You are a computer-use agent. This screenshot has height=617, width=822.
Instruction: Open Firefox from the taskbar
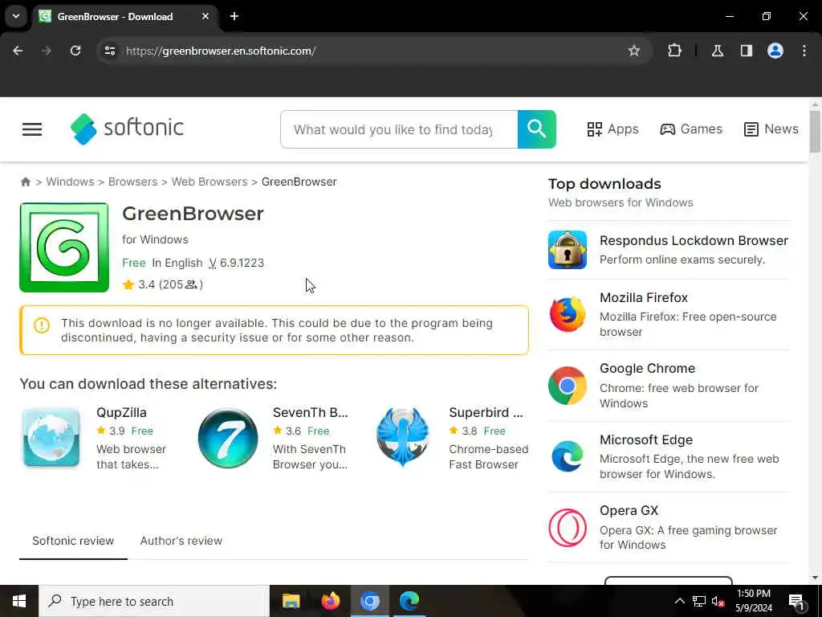click(x=330, y=601)
